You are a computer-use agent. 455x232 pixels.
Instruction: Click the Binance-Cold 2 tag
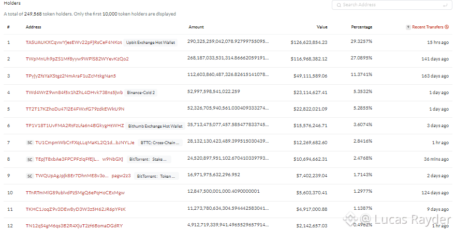[141, 92]
